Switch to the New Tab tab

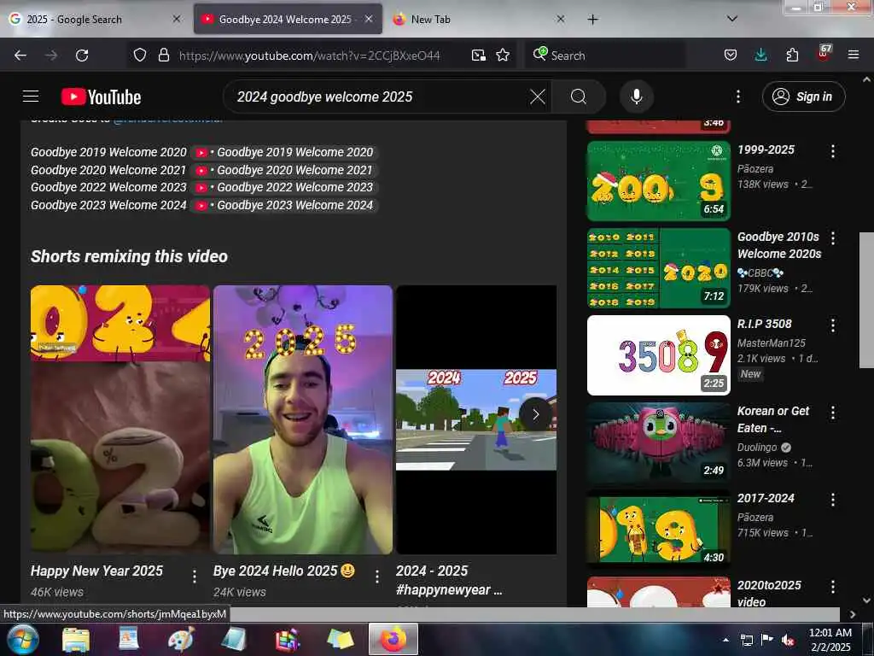[x=478, y=20]
